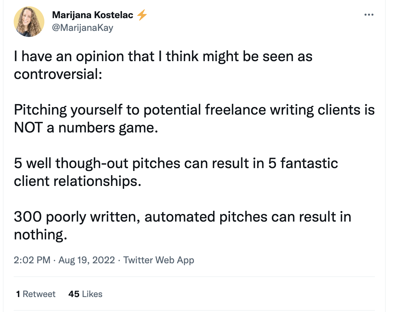Open the tweet's three-dot more options menu
The width and height of the screenshot is (395, 312).
pos(369,15)
